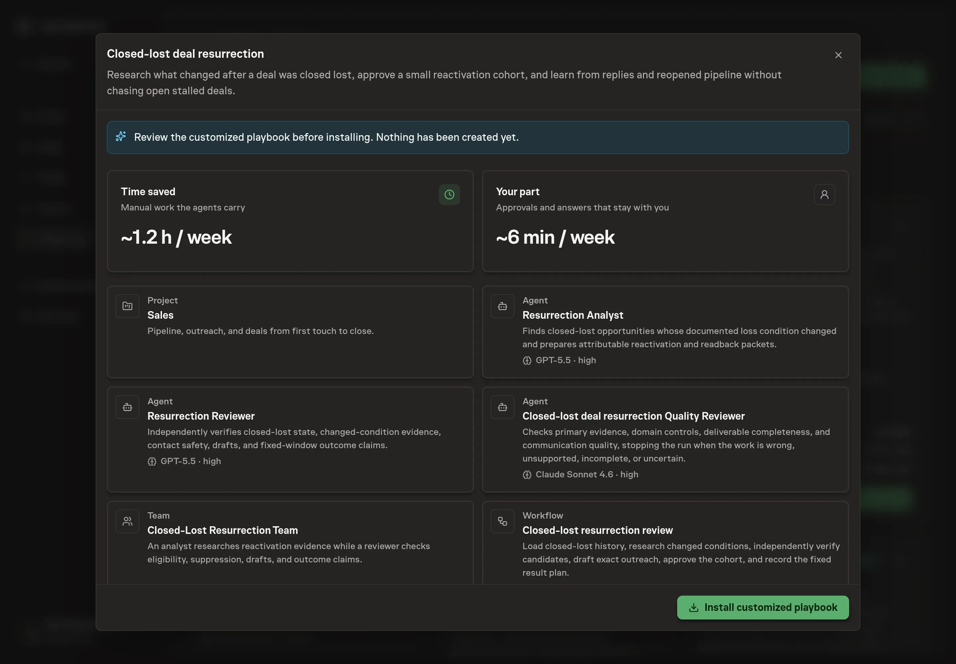
Task: Click the sparkle icon in the review banner
Action: (x=120, y=136)
